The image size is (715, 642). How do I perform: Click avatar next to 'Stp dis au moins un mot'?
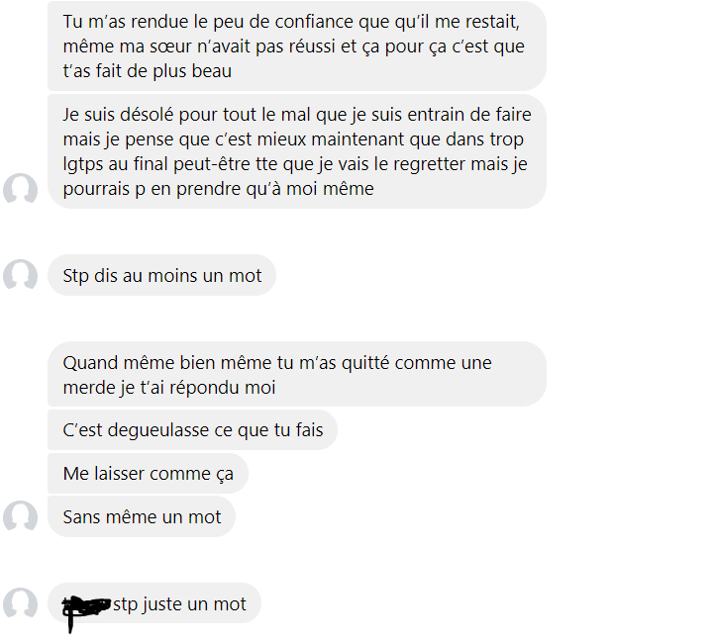[x=20, y=275]
